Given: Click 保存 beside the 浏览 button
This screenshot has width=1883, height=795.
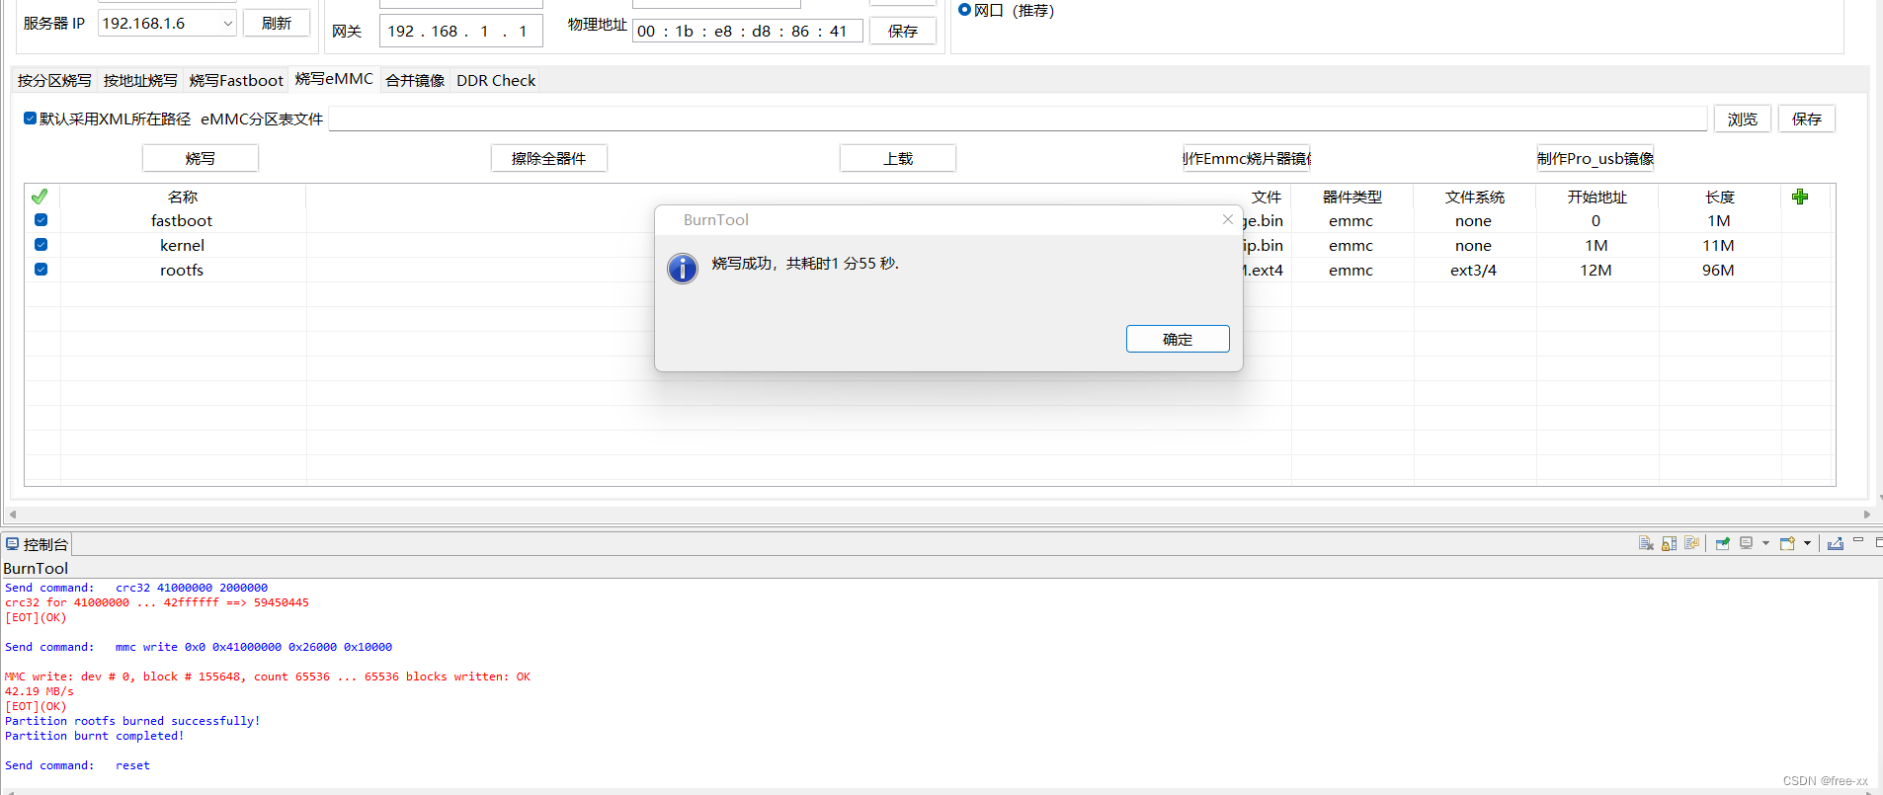Looking at the screenshot, I should pyautogui.click(x=1807, y=119).
